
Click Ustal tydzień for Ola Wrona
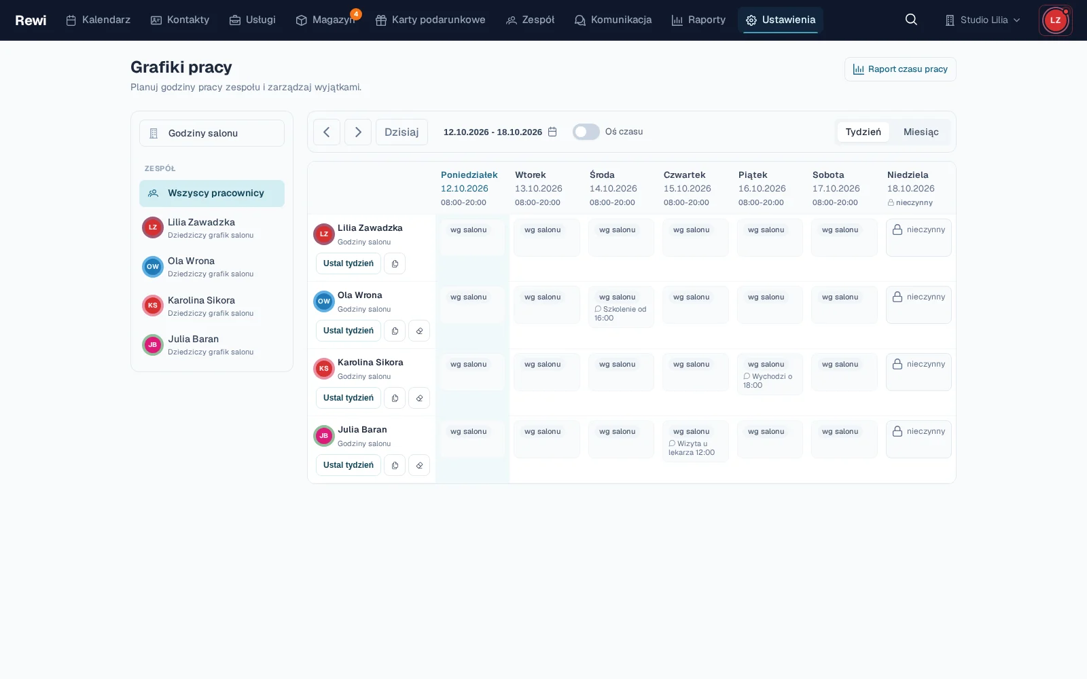[349, 331]
